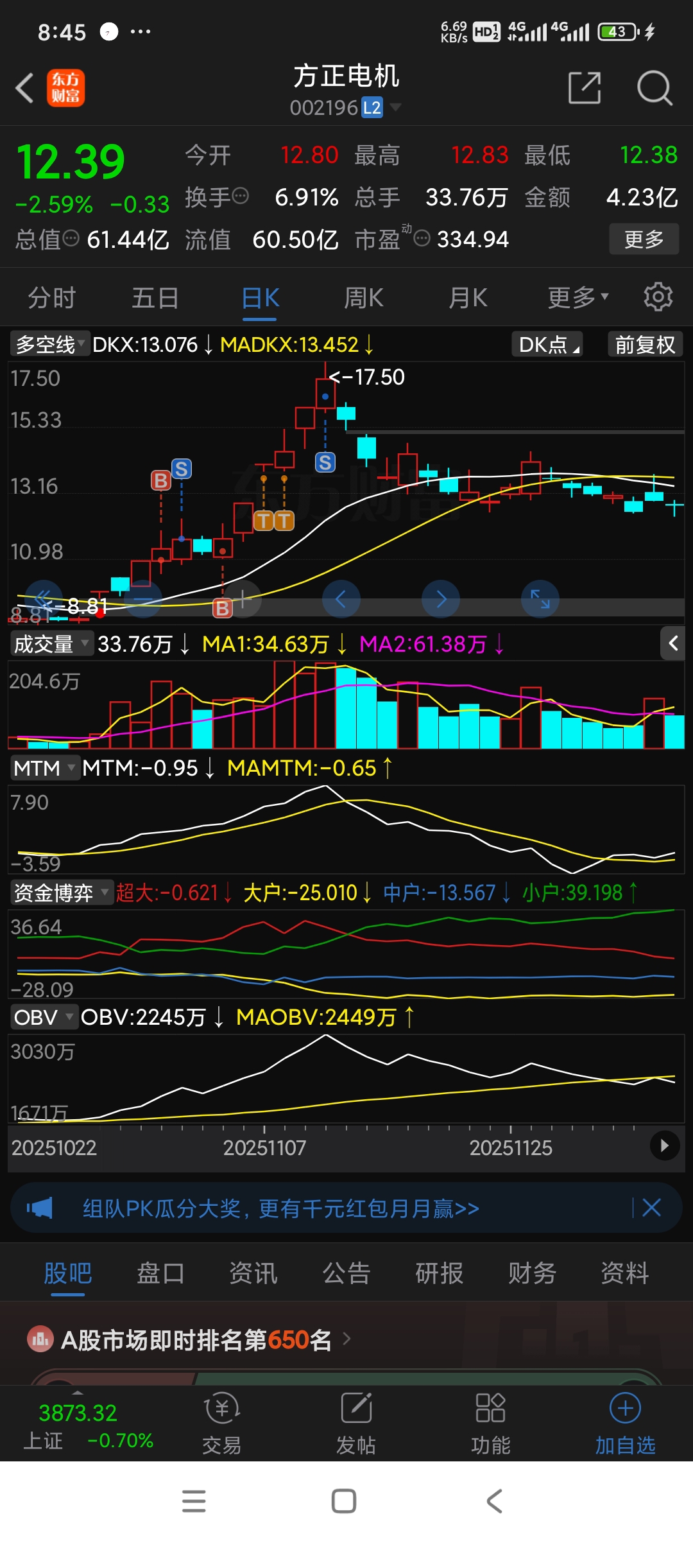Open the 成交量 indicator dropdown

click(x=52, y=643)
